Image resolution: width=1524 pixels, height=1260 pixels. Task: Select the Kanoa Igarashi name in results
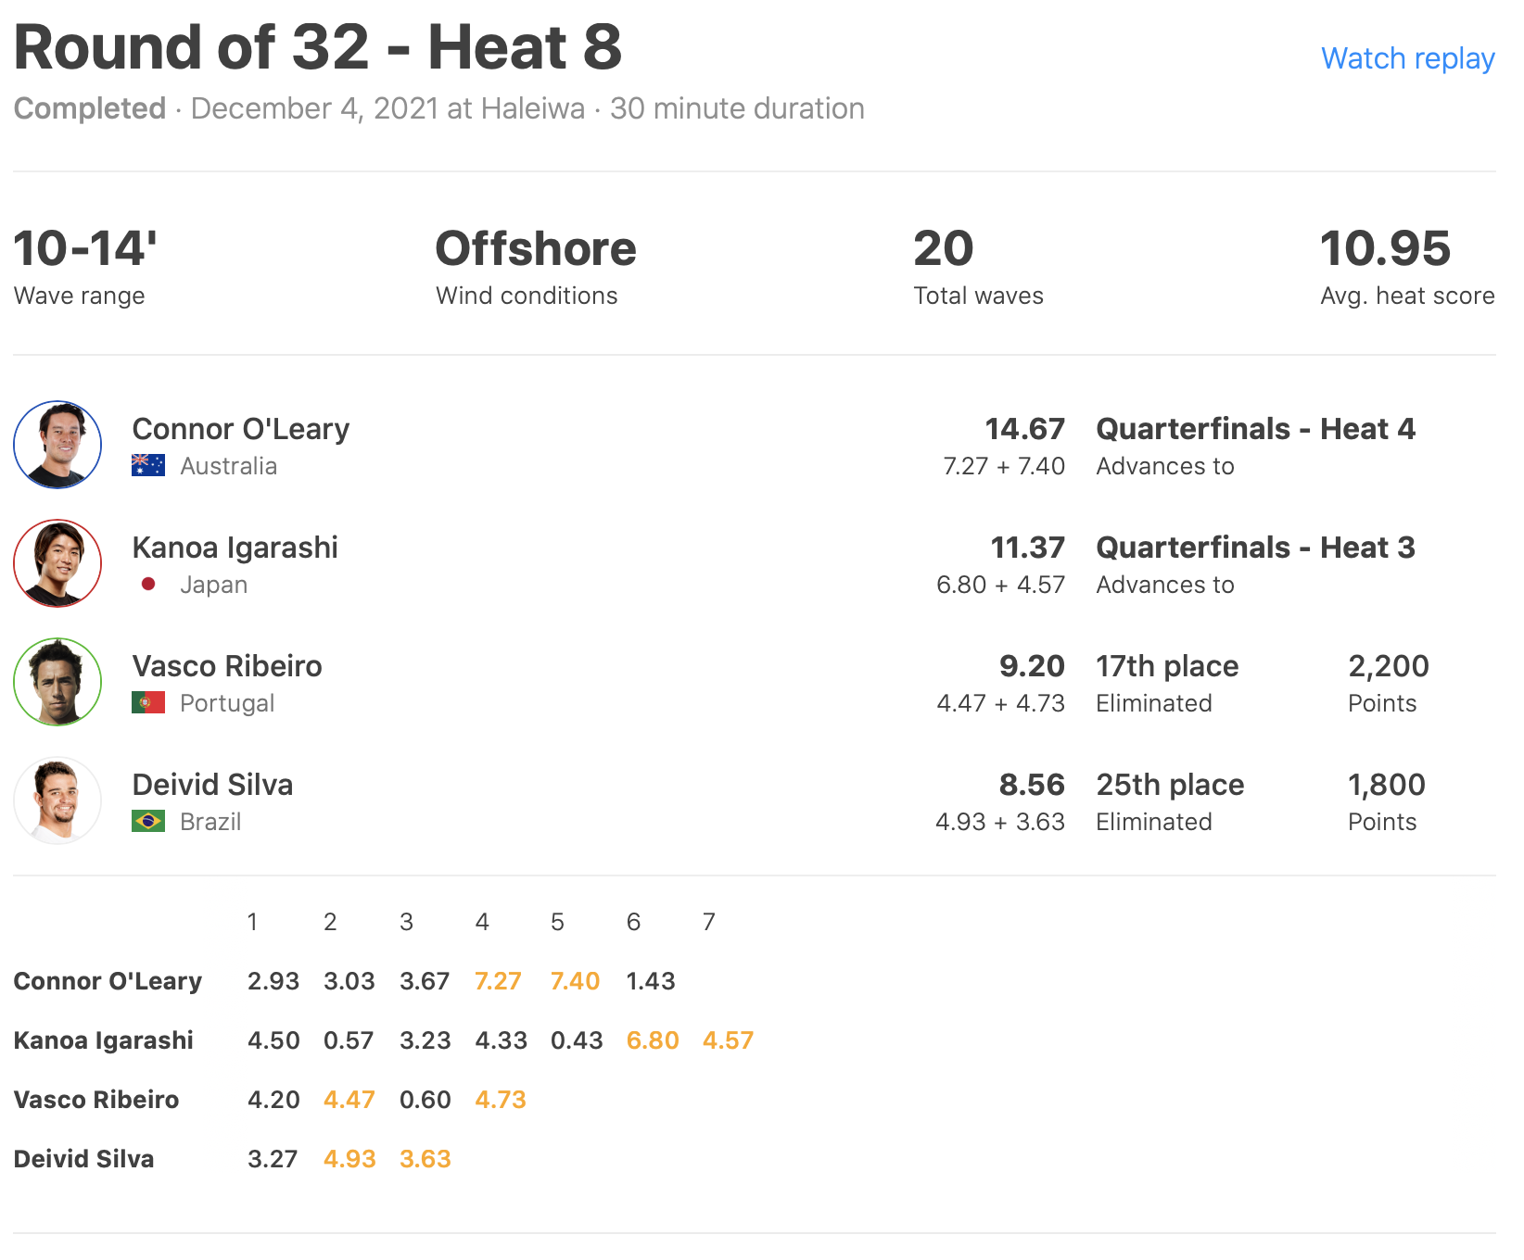235,548
